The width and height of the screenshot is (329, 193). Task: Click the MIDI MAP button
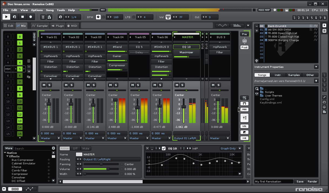click(264, 10)
